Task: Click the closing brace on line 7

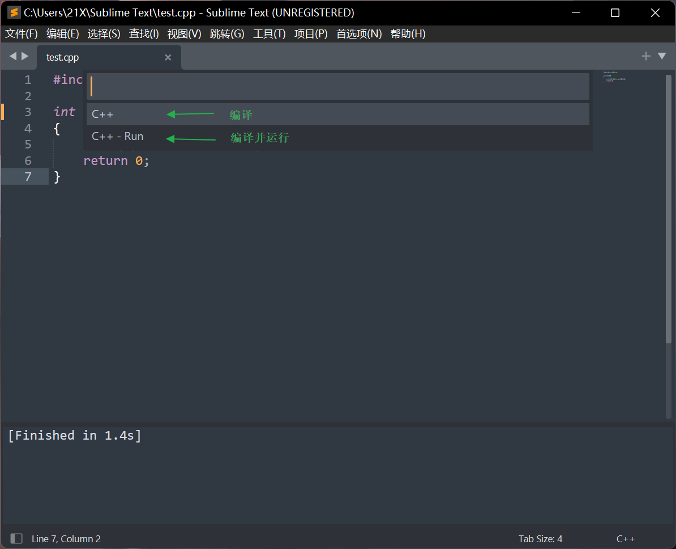Action: (x=57, y=177)
